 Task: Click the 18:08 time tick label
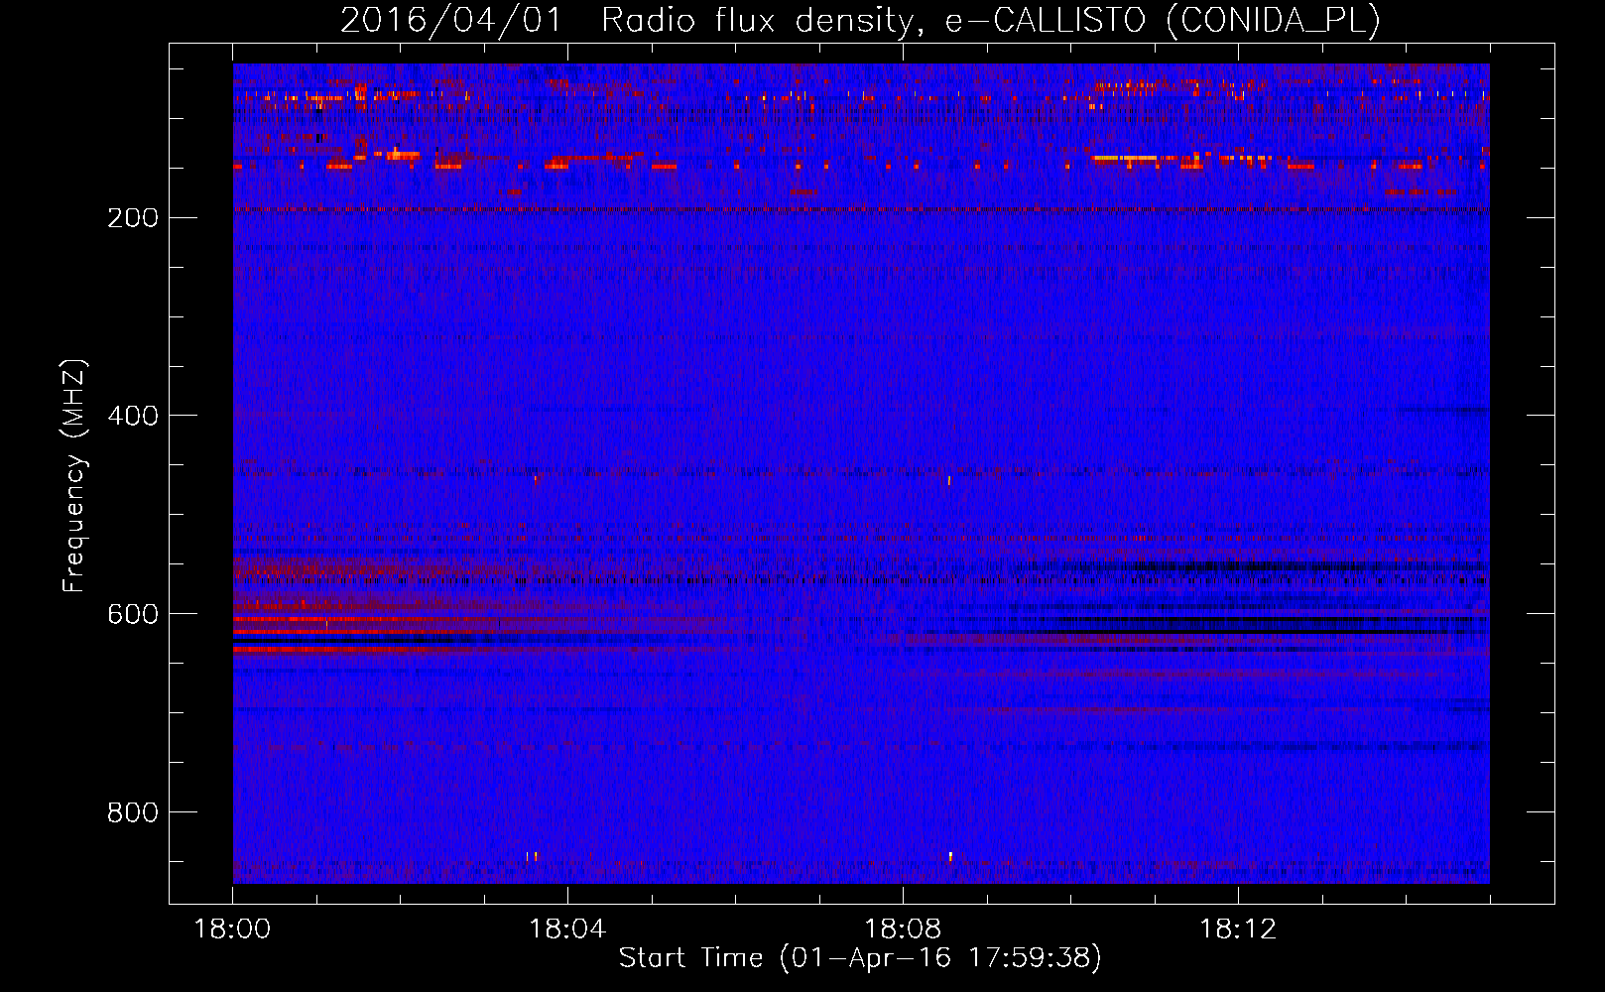click(x=903, y=930)
